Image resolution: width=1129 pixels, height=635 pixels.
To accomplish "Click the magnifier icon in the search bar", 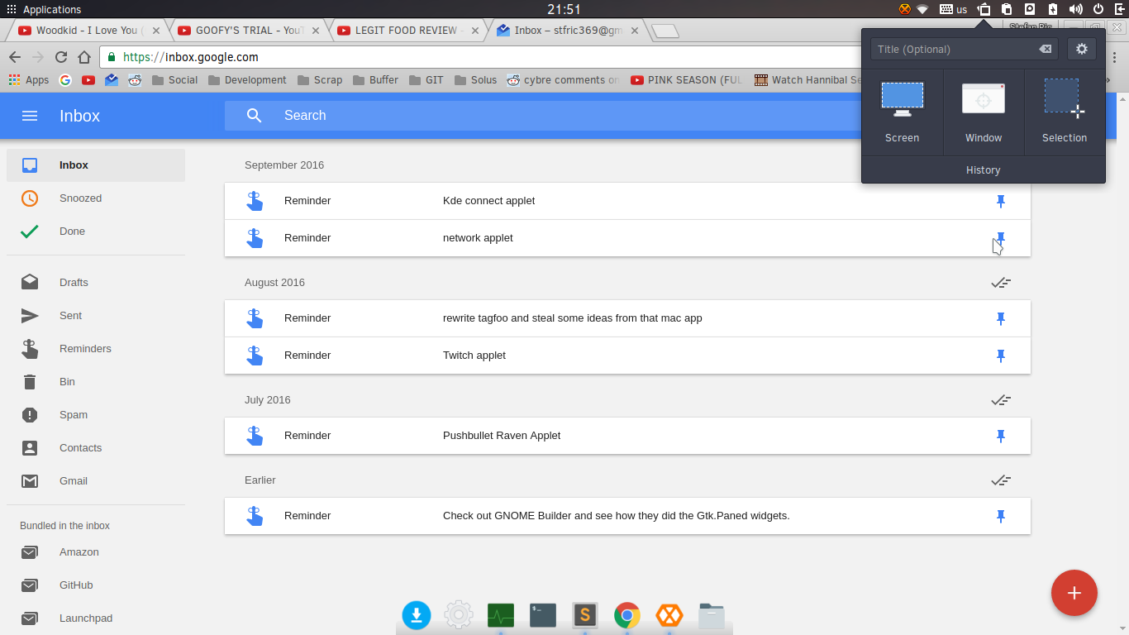I will pos(255,116).
